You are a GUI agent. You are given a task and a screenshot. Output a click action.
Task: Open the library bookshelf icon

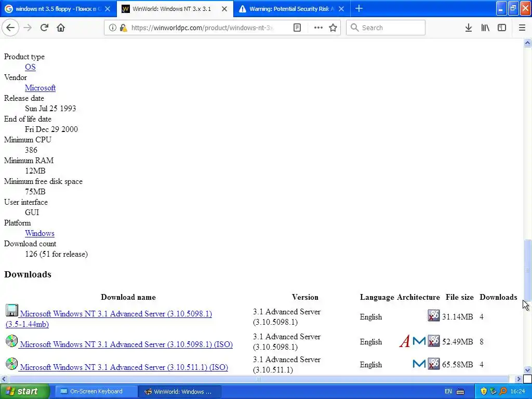[485, 28]
